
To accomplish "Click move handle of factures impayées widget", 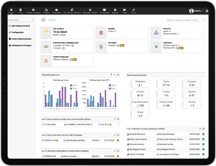I will pyautogui.click(x=115, y=135).
